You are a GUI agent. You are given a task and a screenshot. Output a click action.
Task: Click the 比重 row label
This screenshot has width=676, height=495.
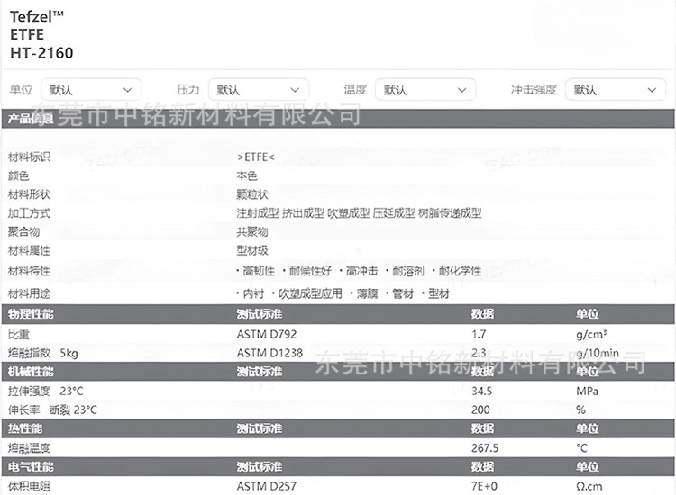tap(19, 335)
